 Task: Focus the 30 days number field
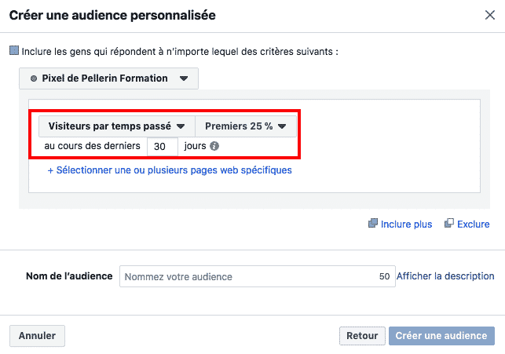[162, 146]
